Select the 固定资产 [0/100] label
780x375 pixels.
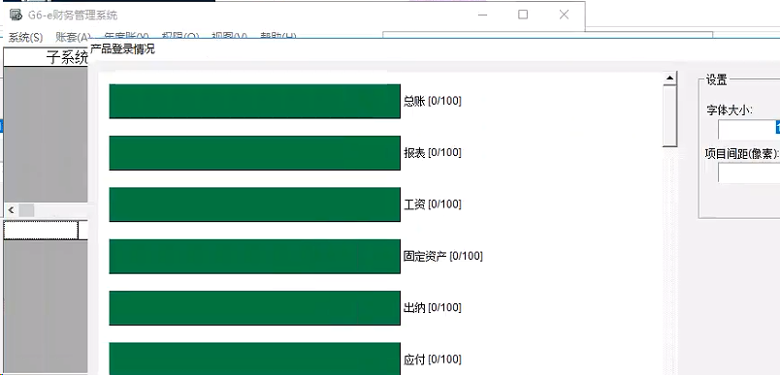pos(442,256)
